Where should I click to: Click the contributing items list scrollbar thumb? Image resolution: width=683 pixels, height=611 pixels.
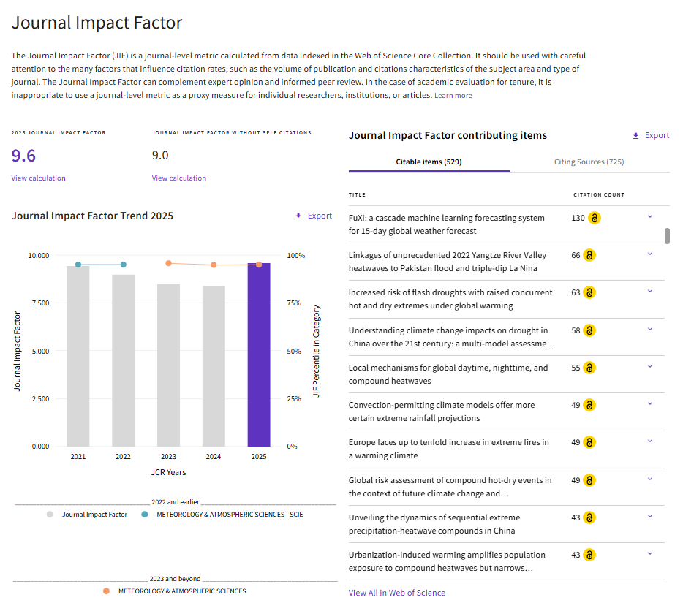(x=667, y=235)
